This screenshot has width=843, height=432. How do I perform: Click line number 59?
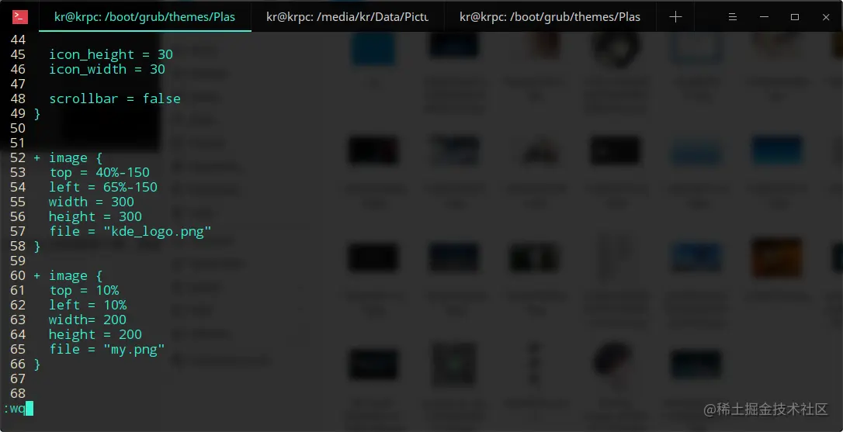(18, 261)
